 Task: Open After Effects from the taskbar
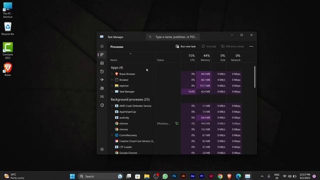(x=192, y=176)
